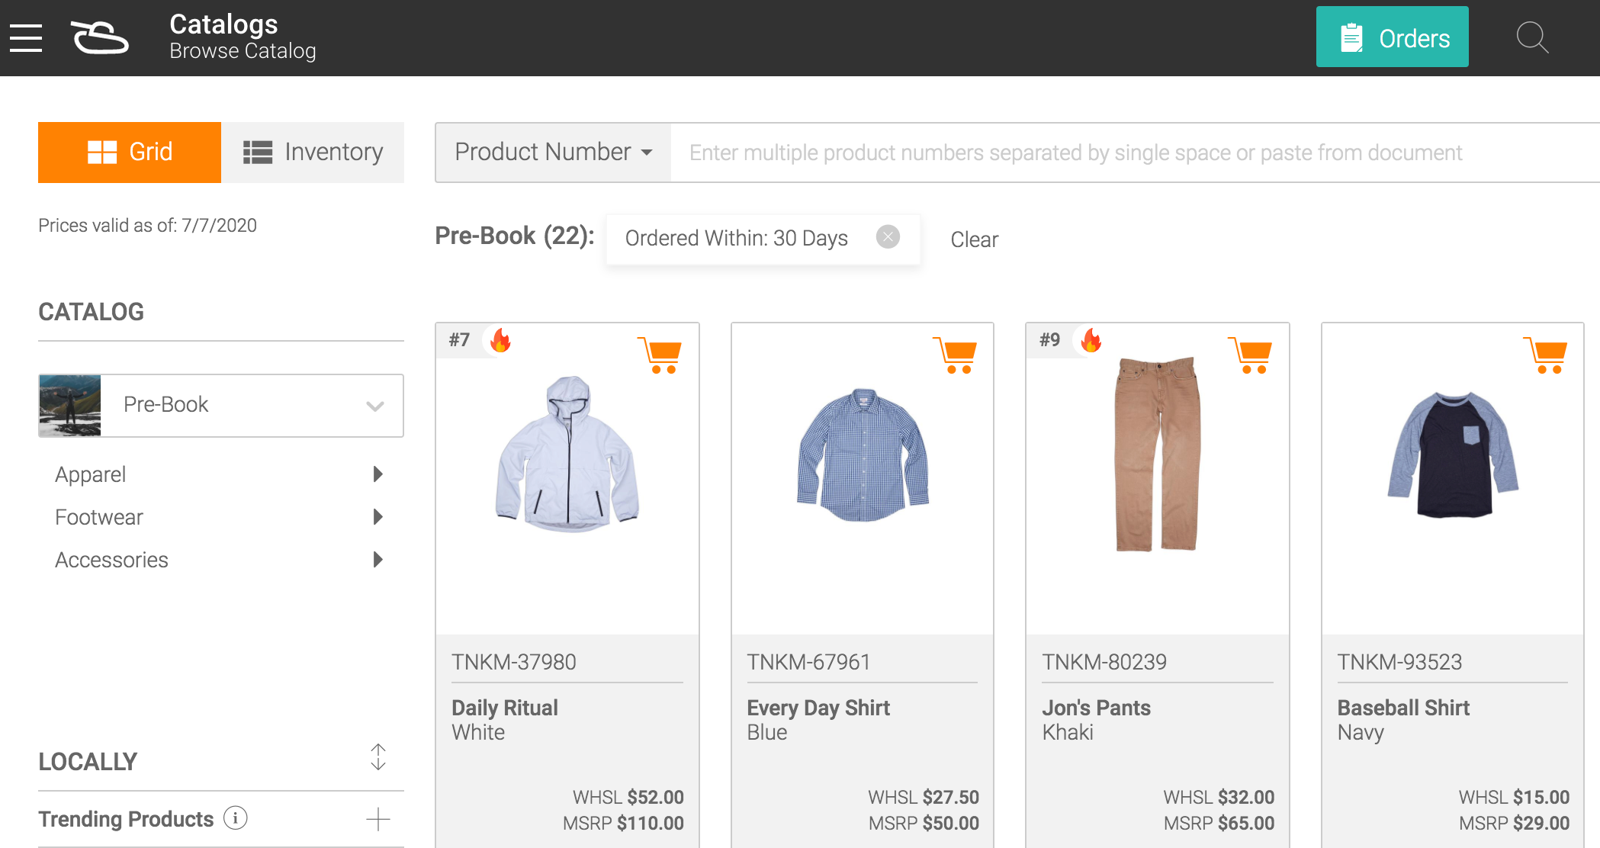
Task: Click the #9 rank badge
Action: [1050, 340]
